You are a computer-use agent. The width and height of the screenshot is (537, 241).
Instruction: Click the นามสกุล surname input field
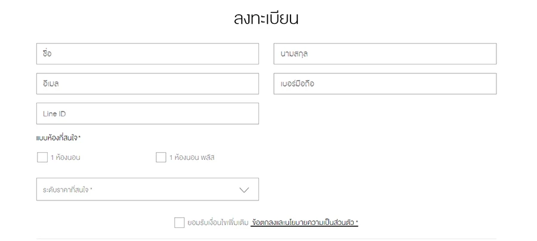[385, 54]
